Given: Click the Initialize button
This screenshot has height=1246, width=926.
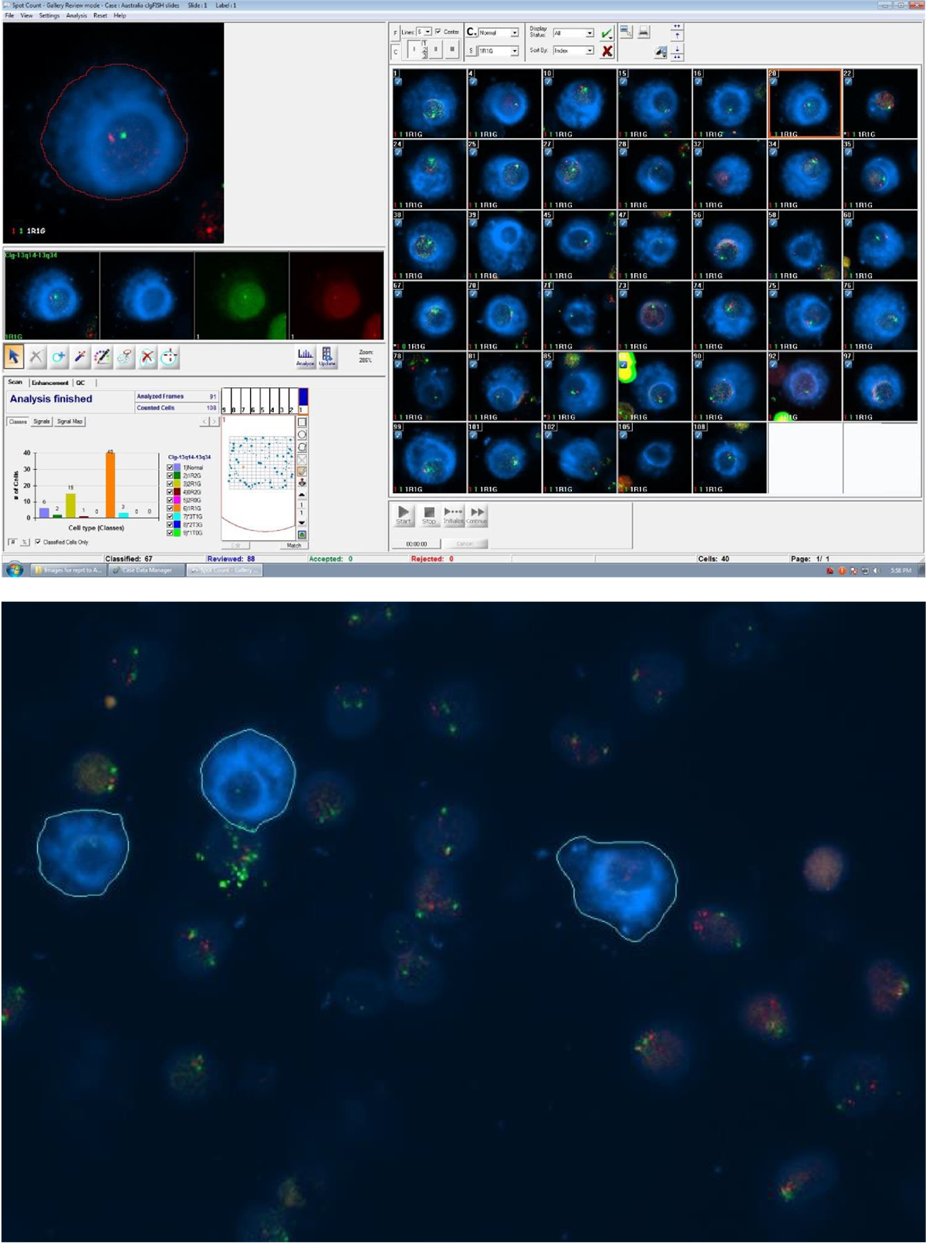Looking at the screenshot, I should click(x=454, y=515).
